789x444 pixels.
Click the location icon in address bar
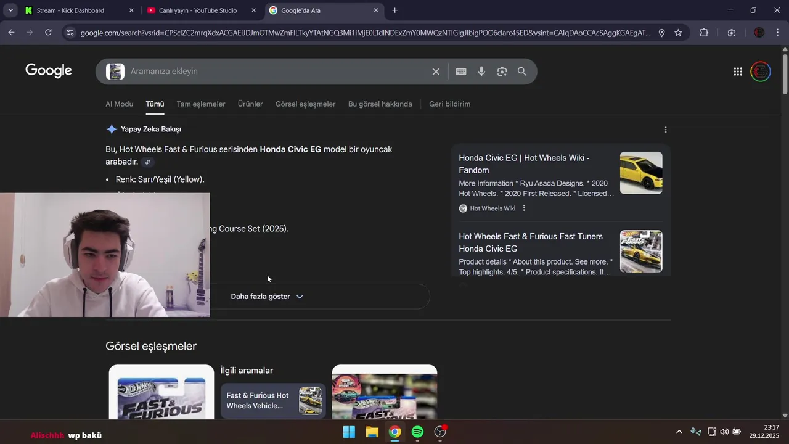[x=661, y=33]
